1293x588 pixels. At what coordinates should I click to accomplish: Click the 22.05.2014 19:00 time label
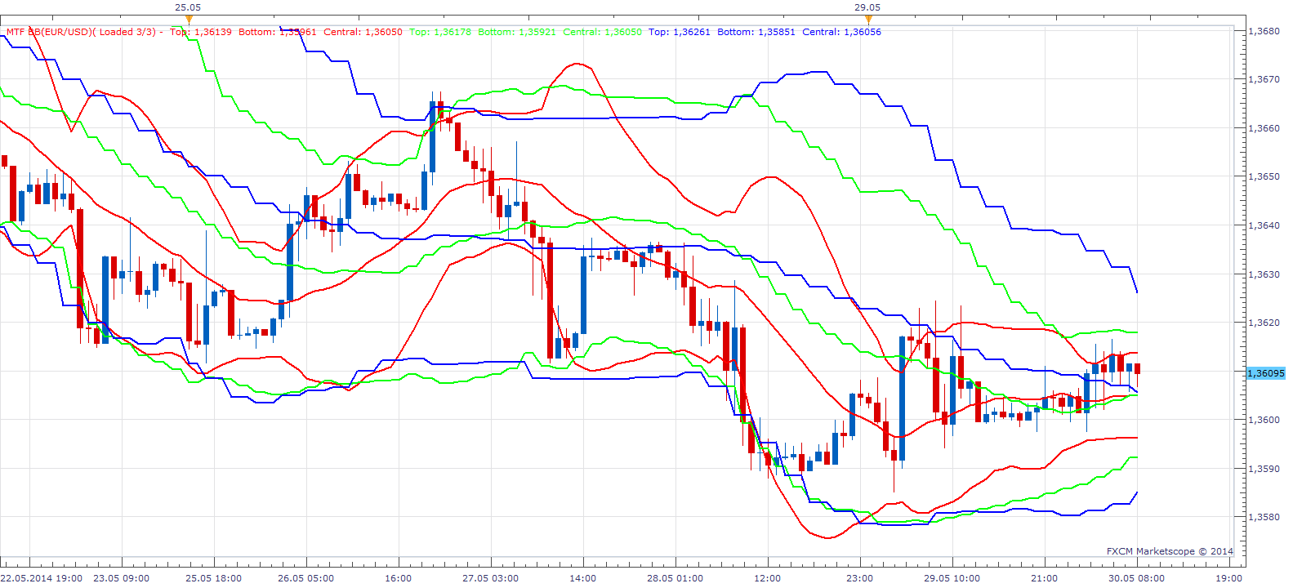[42, 578]
